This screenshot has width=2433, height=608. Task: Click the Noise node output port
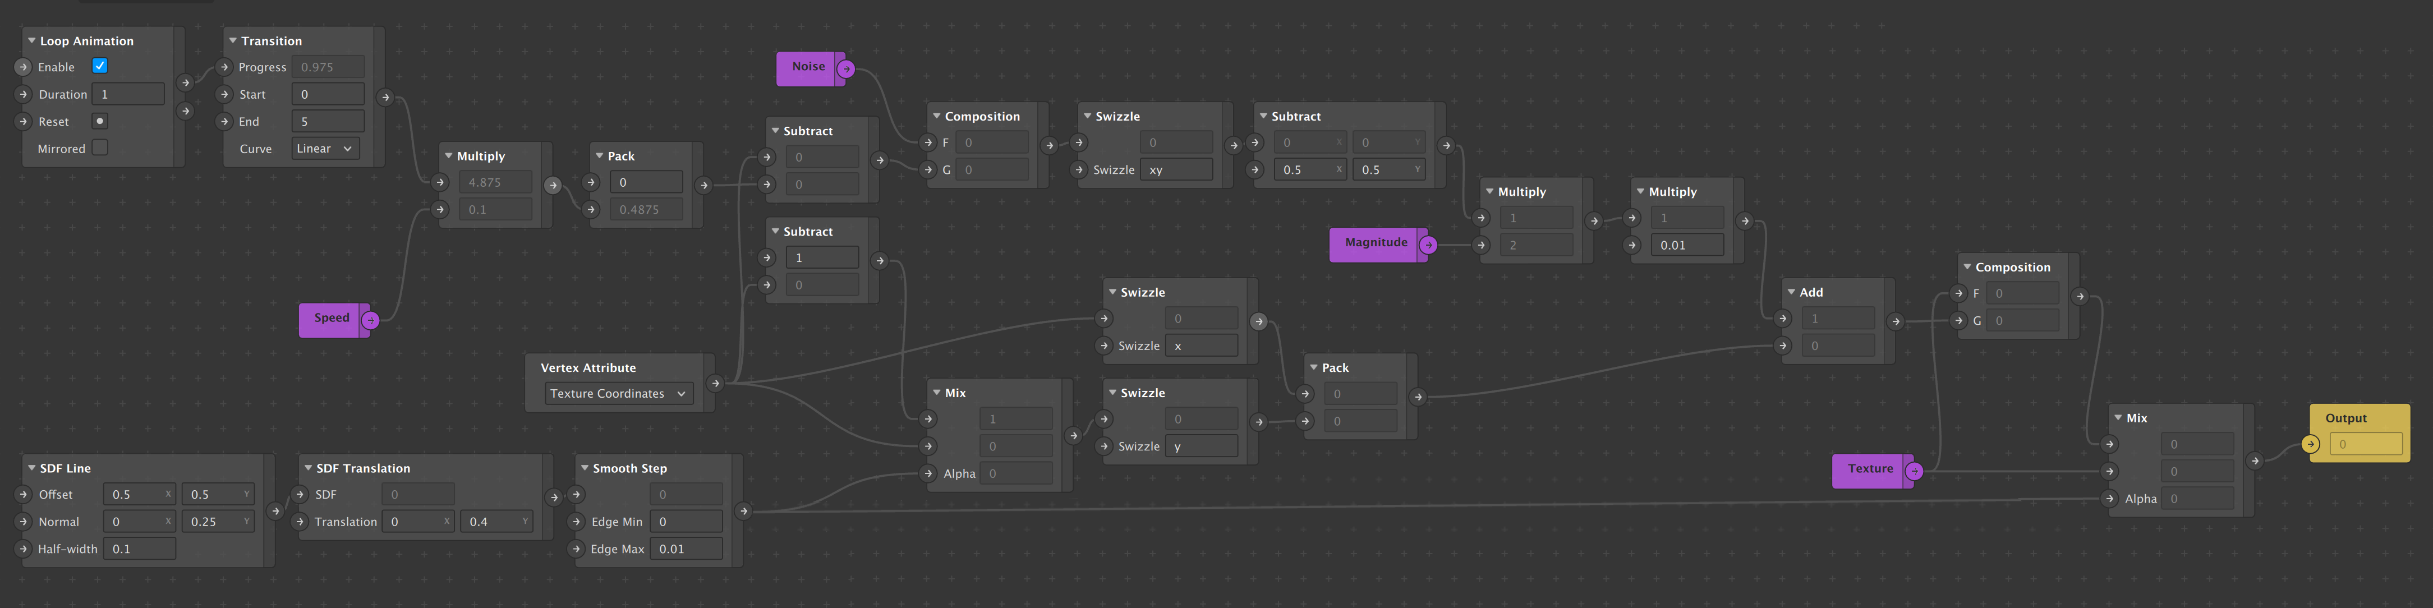pos(847,69)
